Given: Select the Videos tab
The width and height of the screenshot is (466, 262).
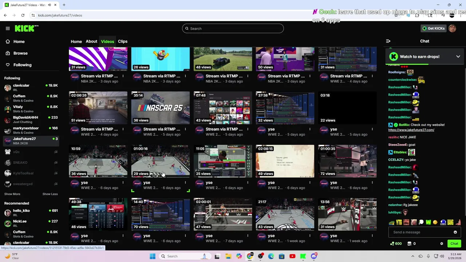Looking at the screenshot, I should (x=107, y=41).
